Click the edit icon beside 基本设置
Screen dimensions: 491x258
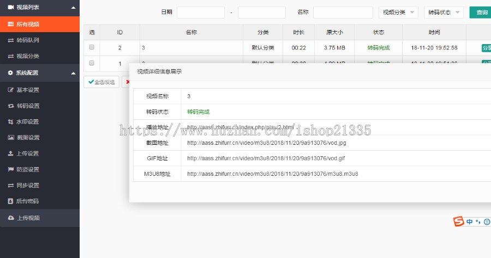tap(11, 90)
